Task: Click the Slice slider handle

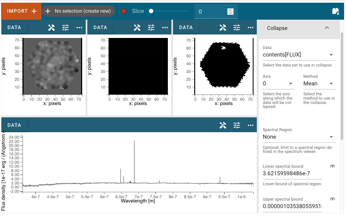Action: coord(151,11)
